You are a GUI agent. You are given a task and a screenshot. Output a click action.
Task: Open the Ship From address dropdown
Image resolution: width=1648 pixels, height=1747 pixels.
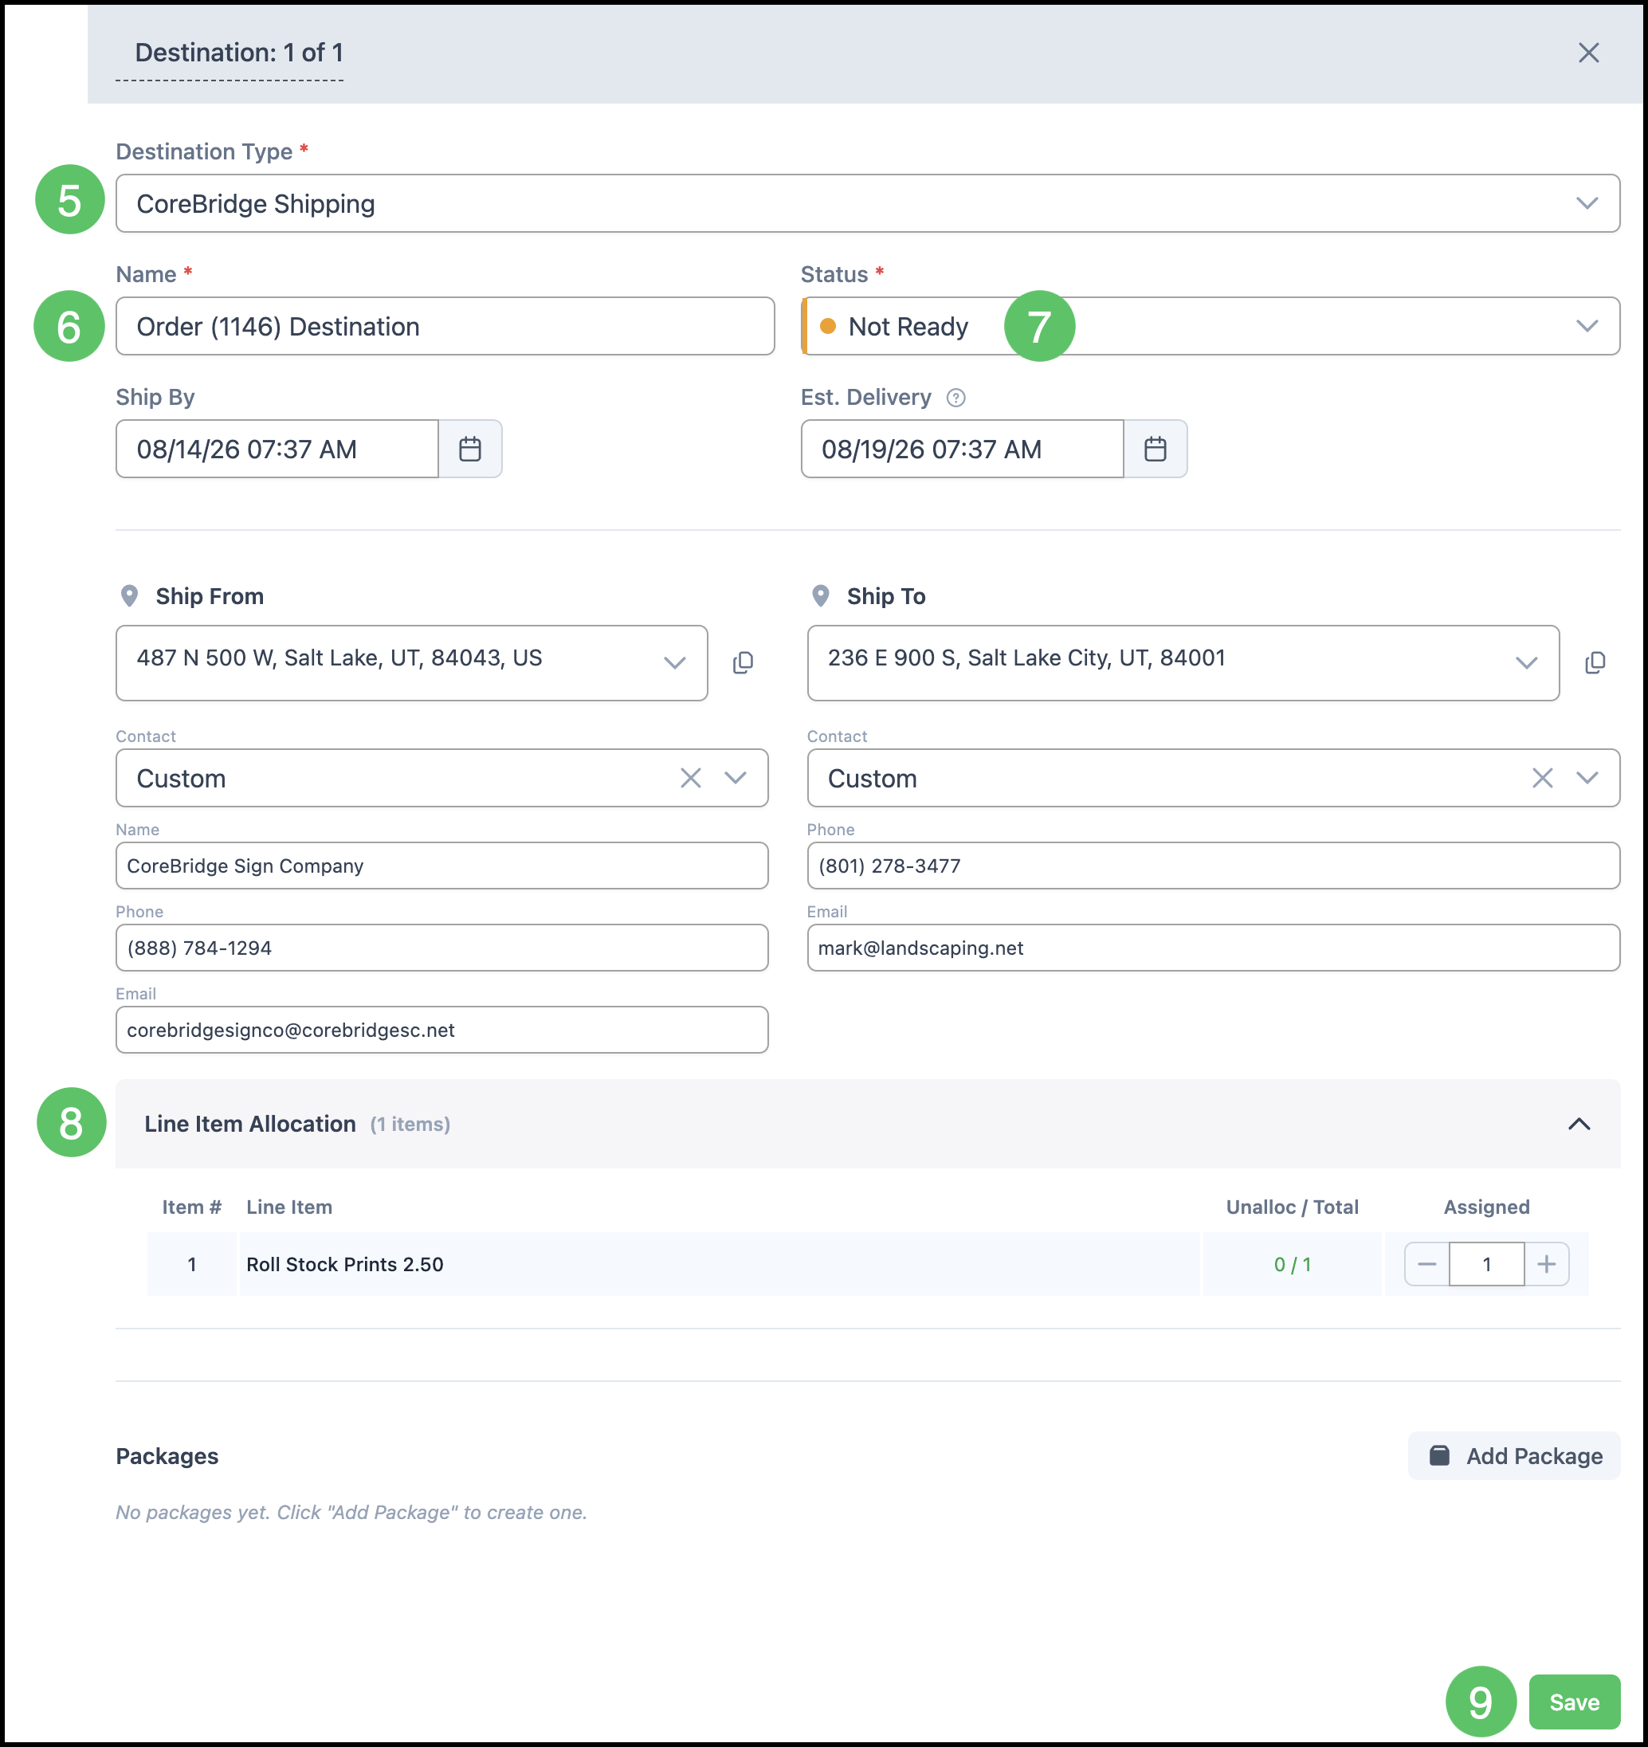coord(412,662)
